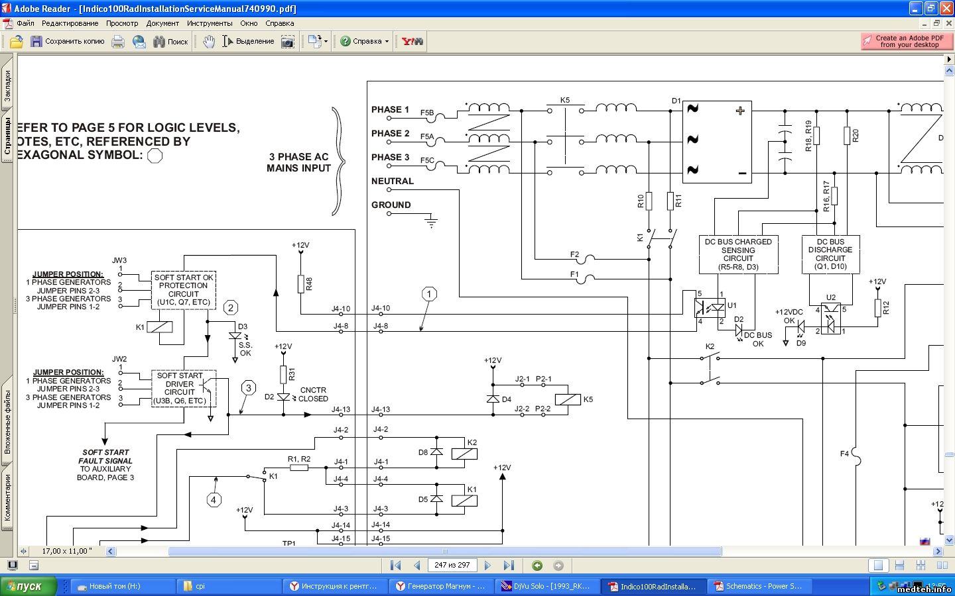The image size is (955, 596).
Task: Click the Yahoo search toolbar icon
Action: coord(412,42)
